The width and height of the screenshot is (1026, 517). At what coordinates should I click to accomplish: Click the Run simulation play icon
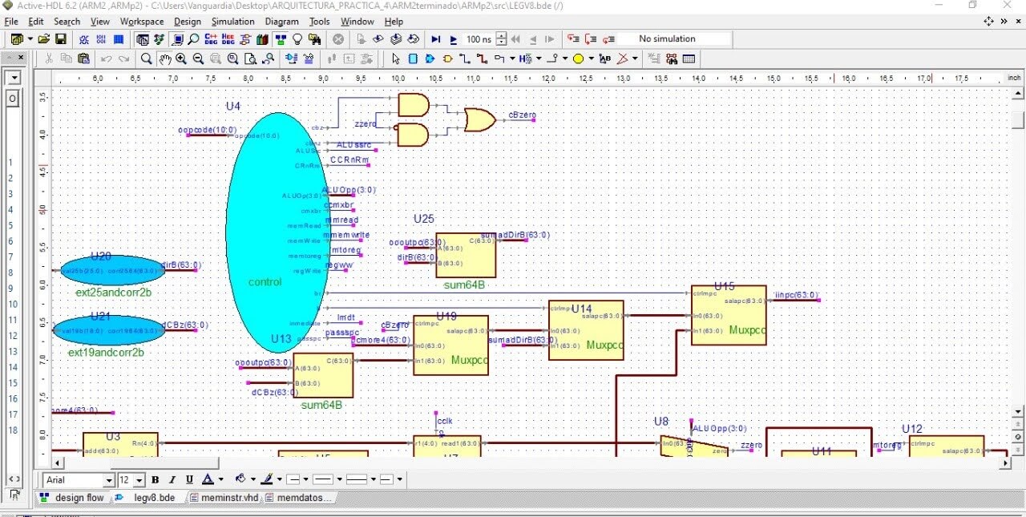point(453,38)
